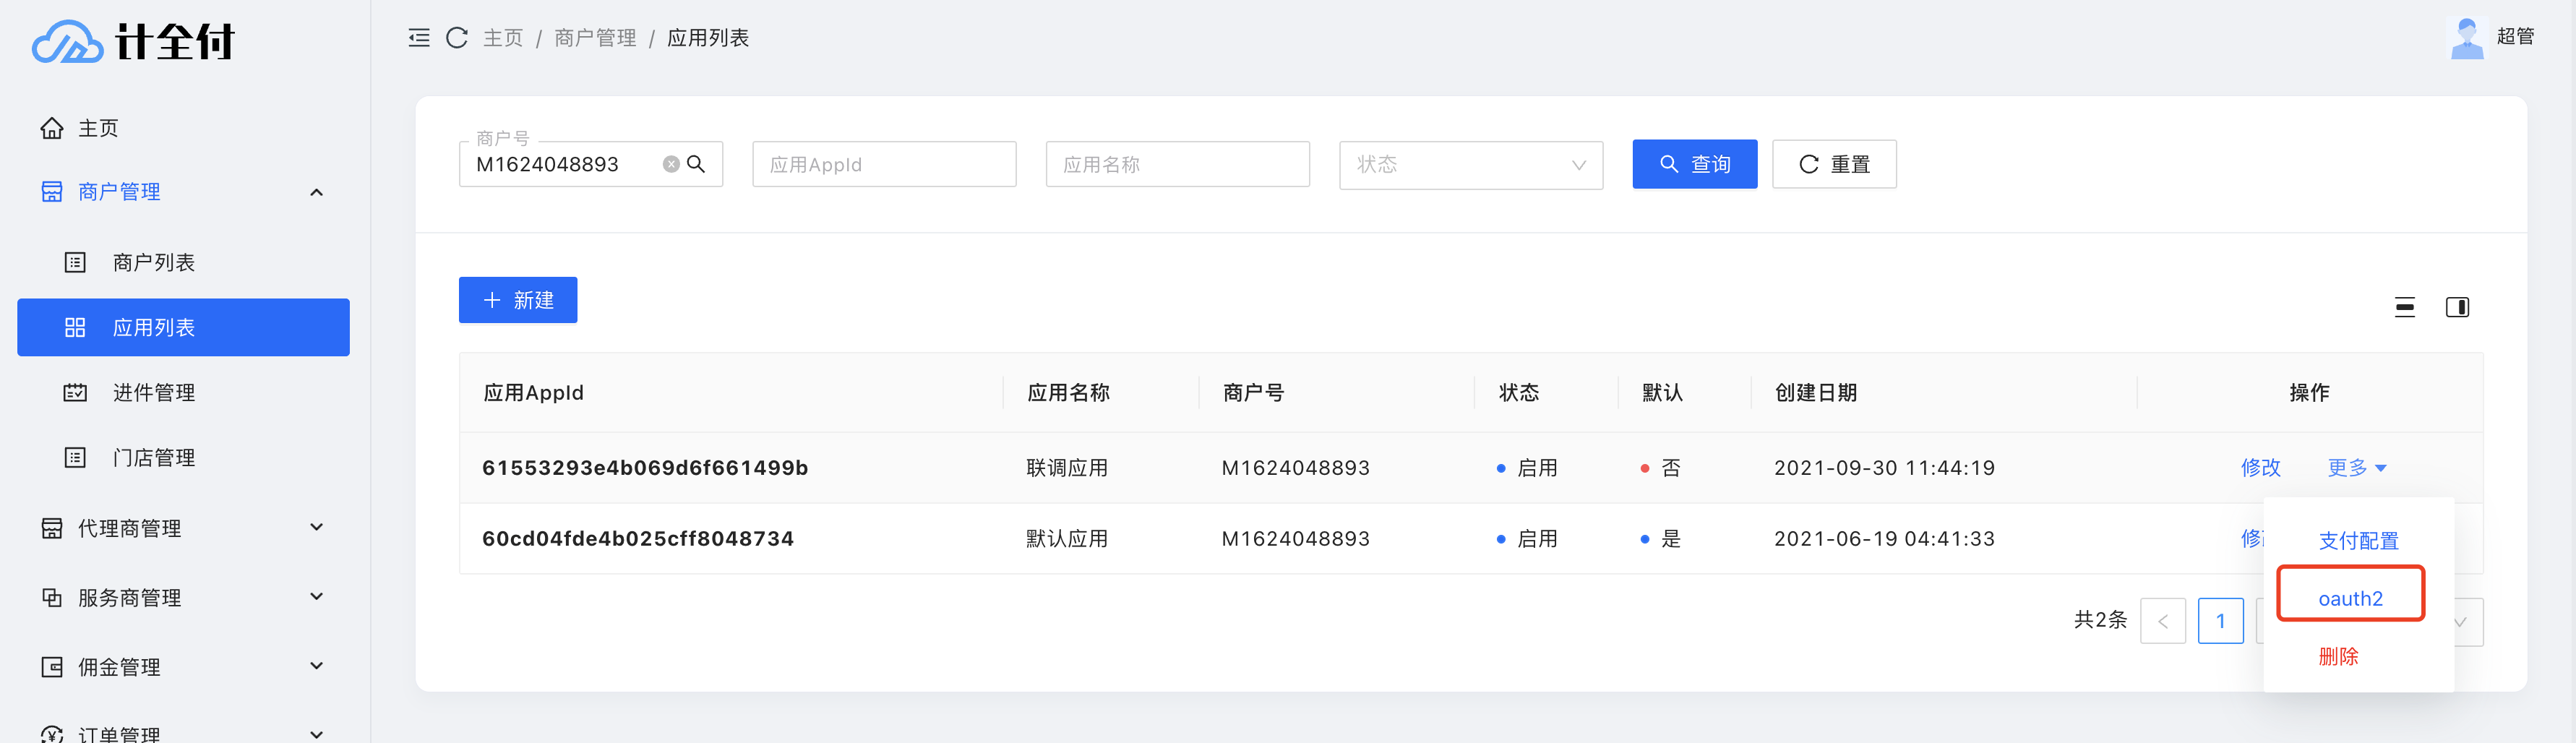Open table density setting icon
Screen dimensions: 2576x743
[2405, 307]
